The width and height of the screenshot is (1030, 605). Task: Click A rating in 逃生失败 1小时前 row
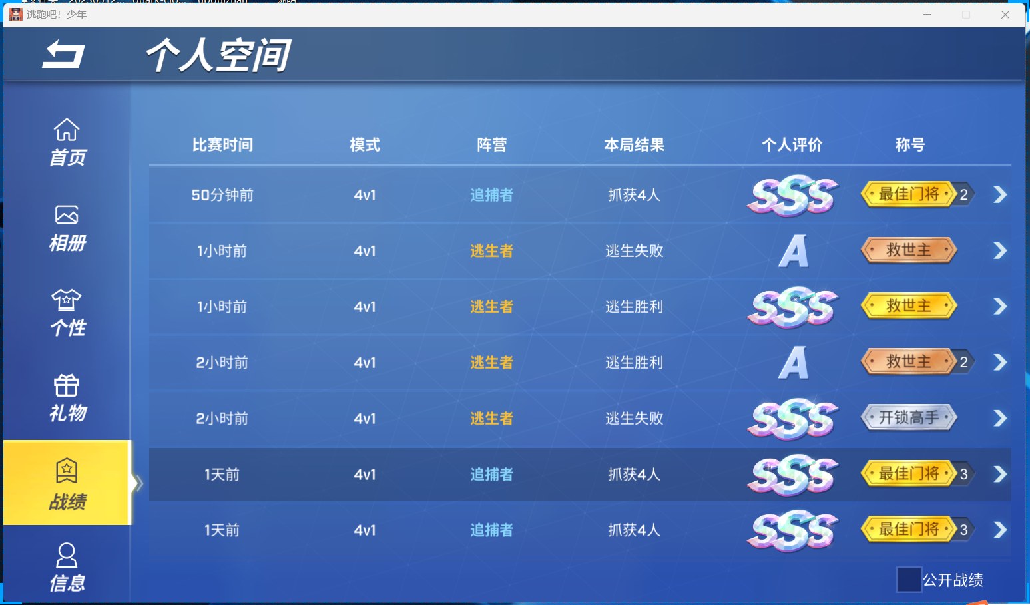coord(794,252)
